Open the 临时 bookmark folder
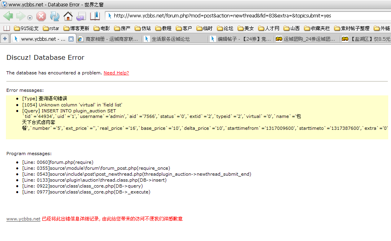Image resolution: width=391 pixels, height=241 pixels. [205, 28]
